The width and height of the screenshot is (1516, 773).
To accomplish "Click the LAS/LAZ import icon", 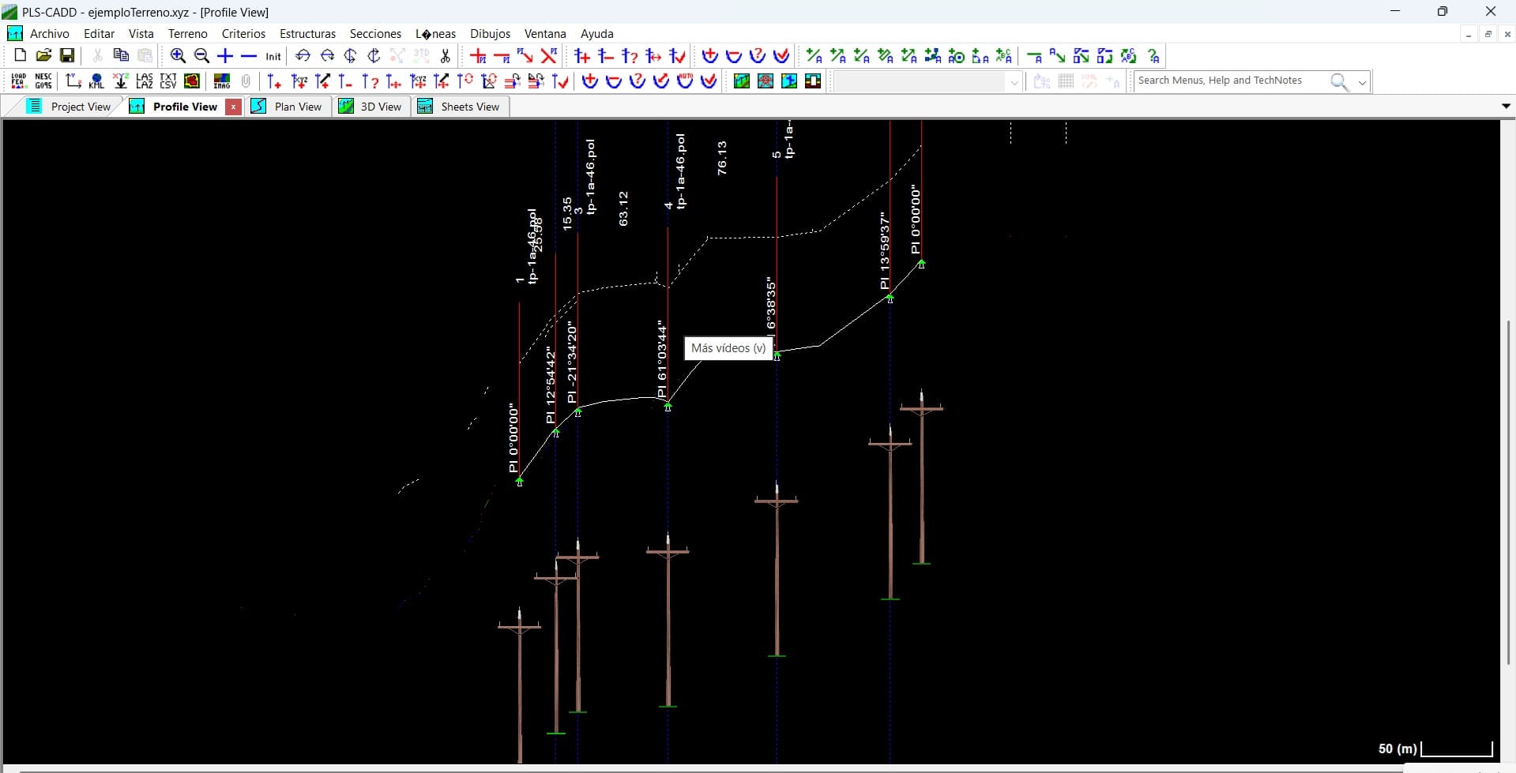I will coord(144,81).
